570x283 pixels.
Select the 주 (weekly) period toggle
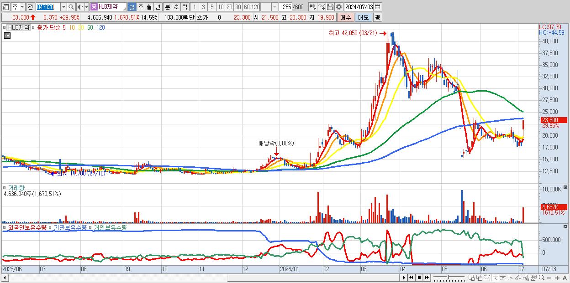(140, 7)
